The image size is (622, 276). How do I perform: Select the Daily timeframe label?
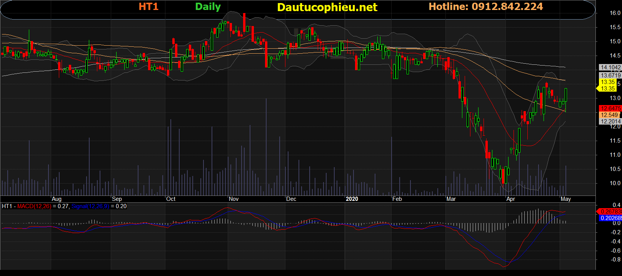(208, 7)
